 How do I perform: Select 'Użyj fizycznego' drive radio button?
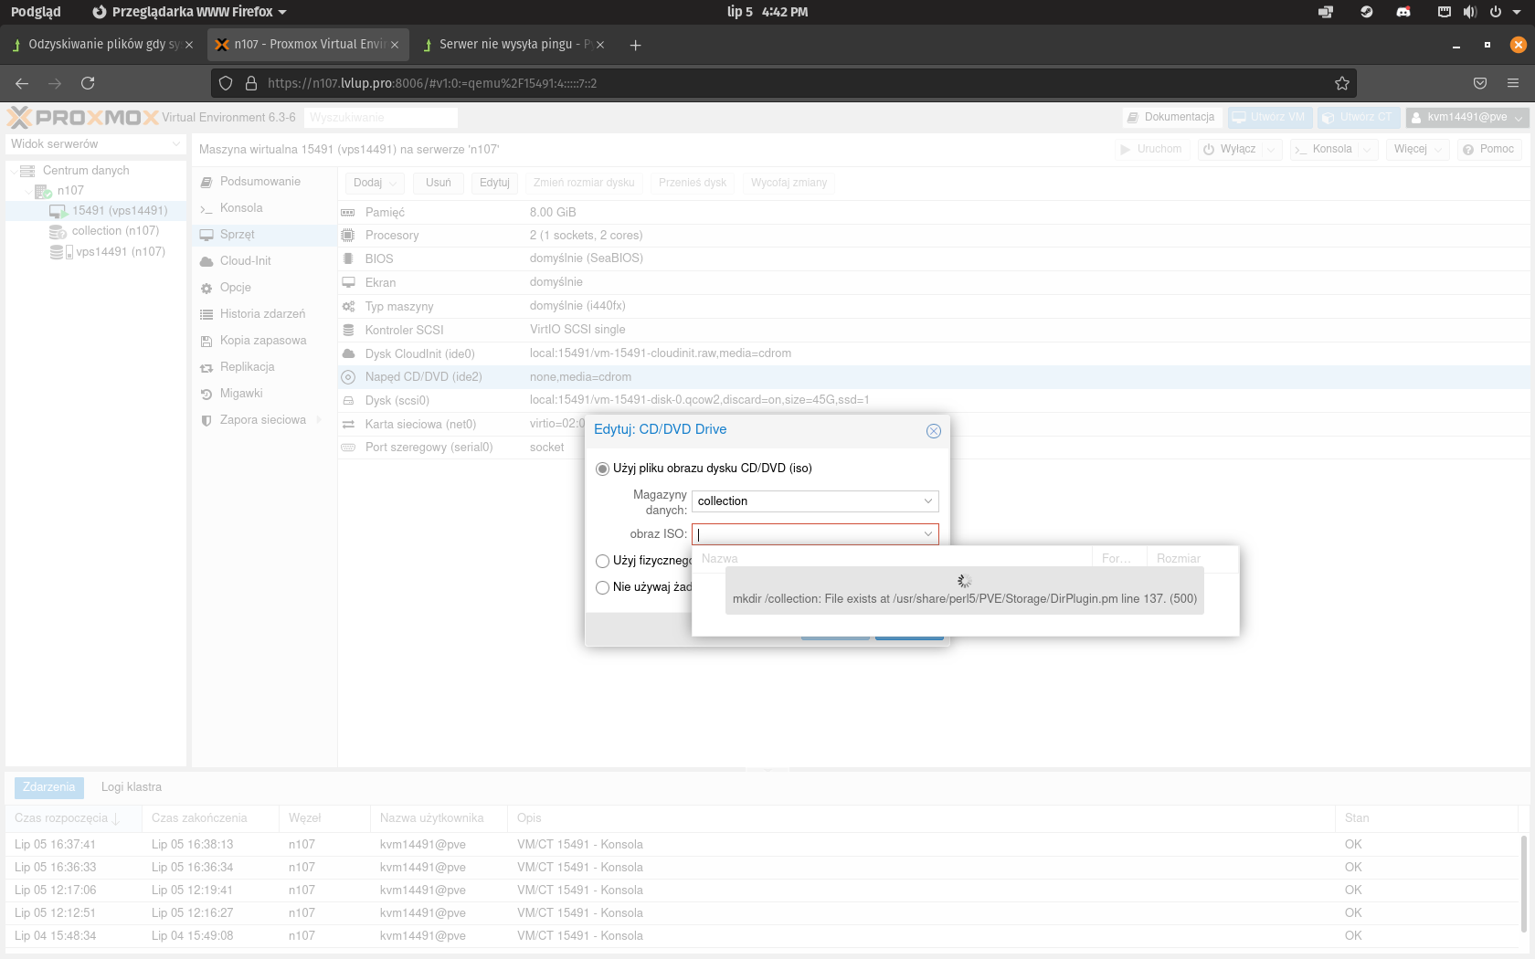coord(602,561)
